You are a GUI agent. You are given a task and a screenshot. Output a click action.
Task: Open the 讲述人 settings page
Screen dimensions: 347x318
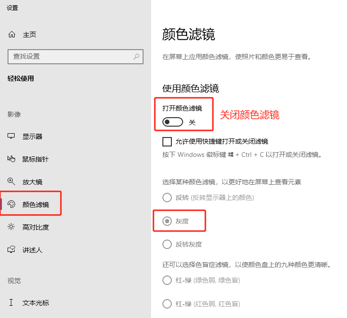33,250
